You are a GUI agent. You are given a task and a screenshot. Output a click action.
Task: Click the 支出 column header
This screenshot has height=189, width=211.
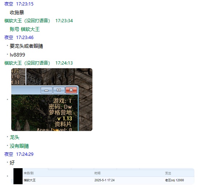tap(168, 173)
